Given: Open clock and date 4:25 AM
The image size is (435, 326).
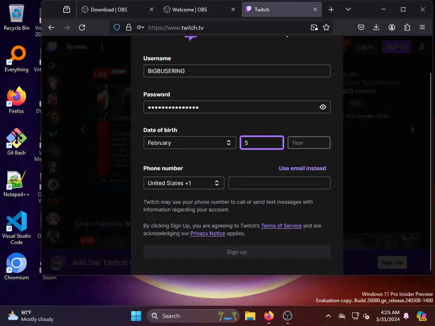Looking at the screenshot, I should [388, 316].
